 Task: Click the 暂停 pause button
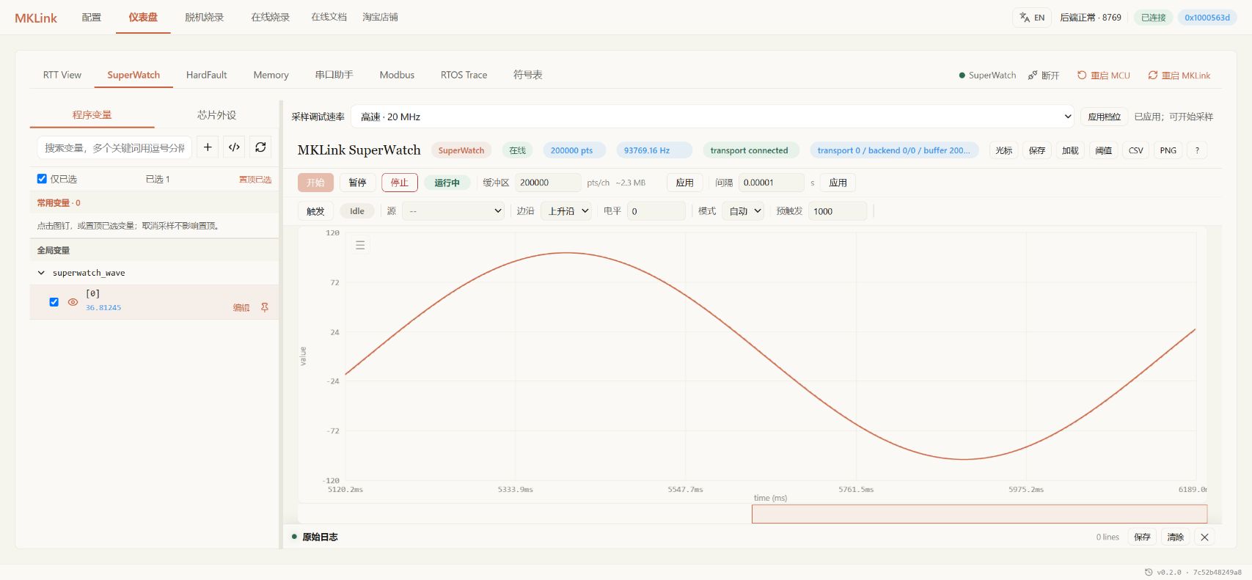[357, 183]
